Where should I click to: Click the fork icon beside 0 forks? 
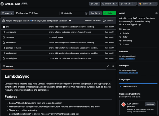pos(120,44)
